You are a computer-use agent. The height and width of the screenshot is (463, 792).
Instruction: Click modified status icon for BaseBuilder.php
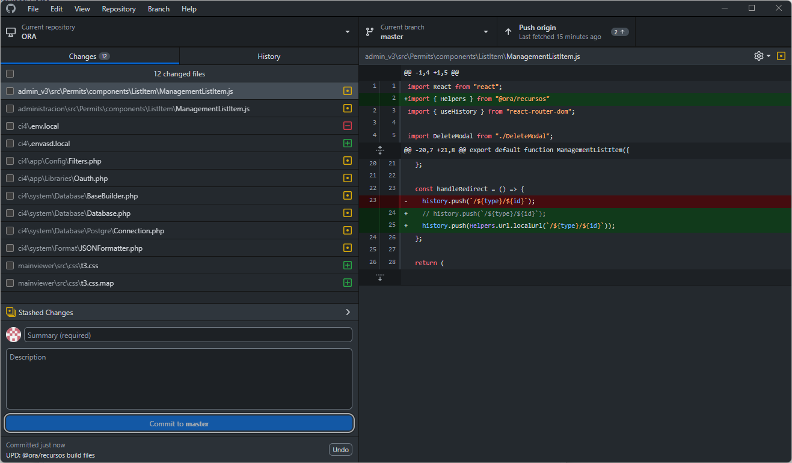click(348, 196)
